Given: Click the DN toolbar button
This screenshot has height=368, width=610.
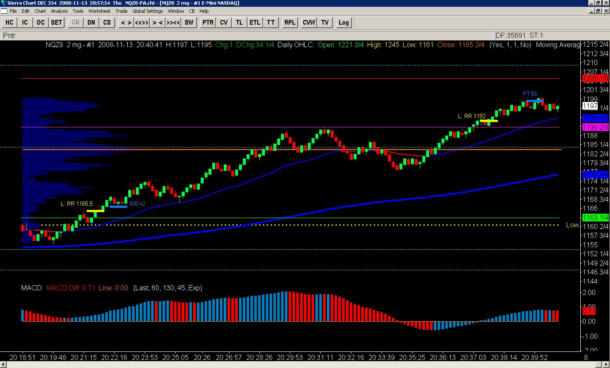Looking at the screenshot, I should (91, 23).
